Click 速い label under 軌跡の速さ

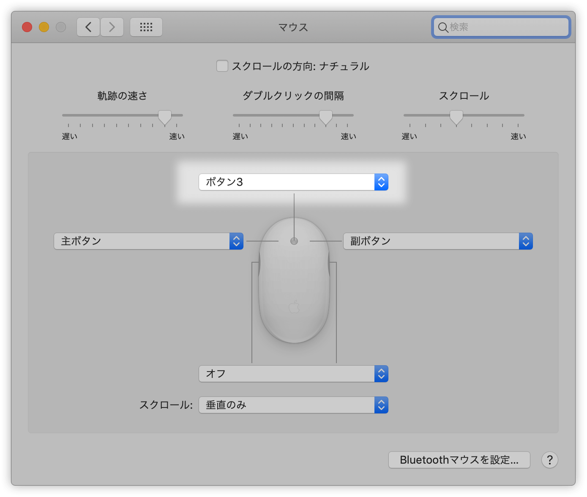[x=177, y=136]
